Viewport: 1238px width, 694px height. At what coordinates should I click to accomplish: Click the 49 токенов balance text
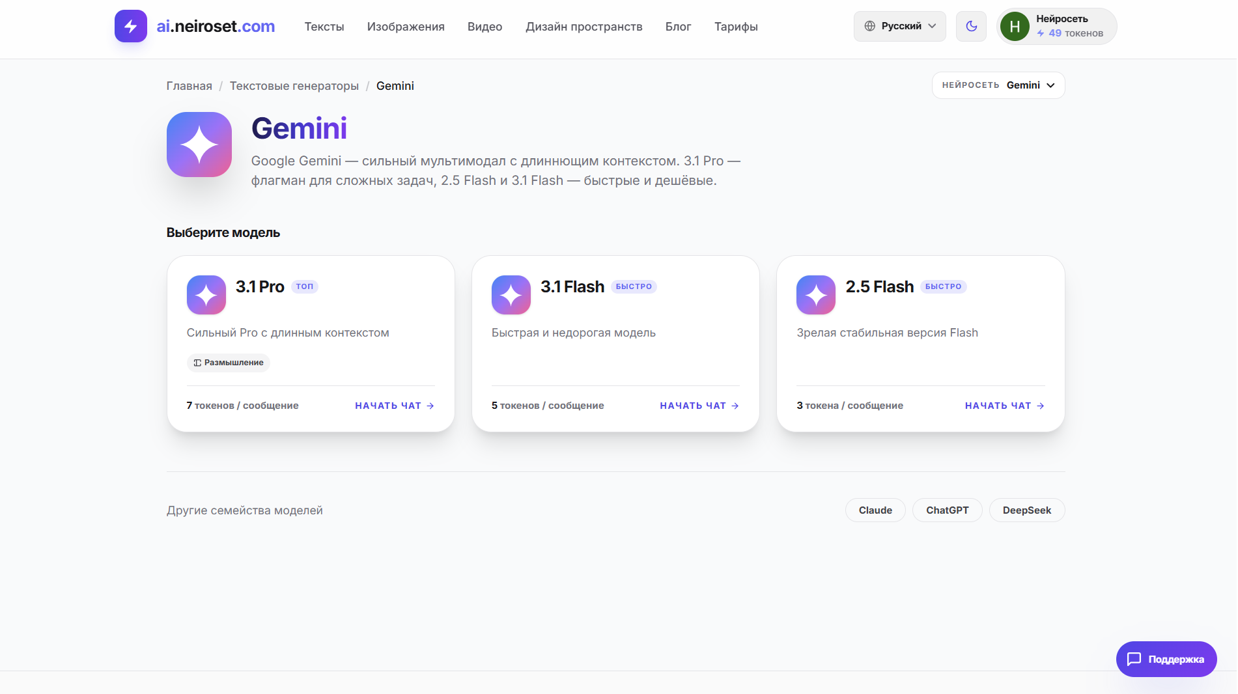click(1070, 33)
